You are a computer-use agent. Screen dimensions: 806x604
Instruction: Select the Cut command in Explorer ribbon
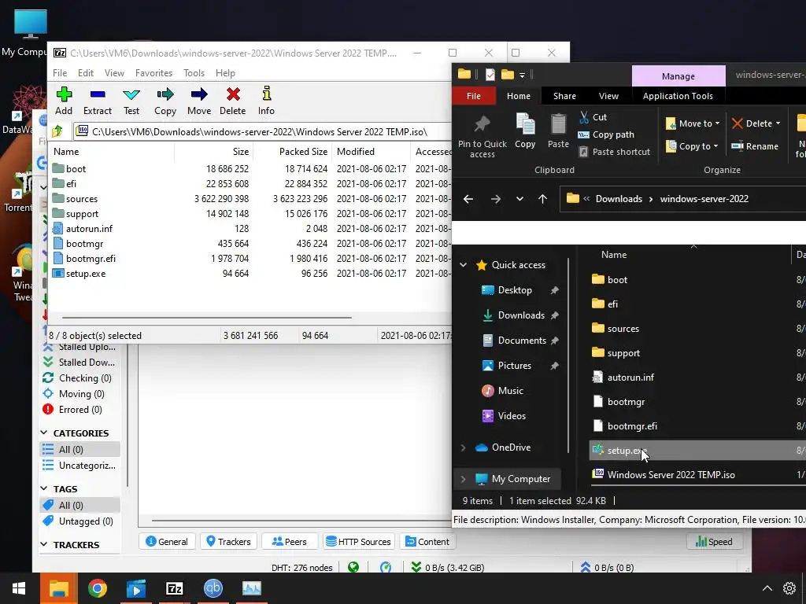click(x=593, y=117)
